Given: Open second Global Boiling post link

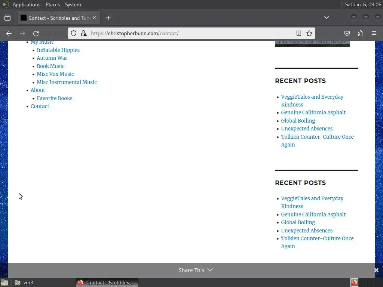Looking at the screenshot, I should (x=298, y=222).
